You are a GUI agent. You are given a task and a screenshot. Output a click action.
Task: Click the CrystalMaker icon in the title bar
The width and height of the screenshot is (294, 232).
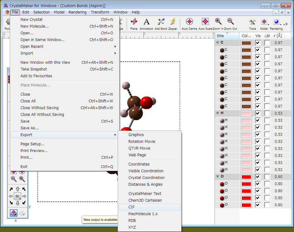[6, 6]
